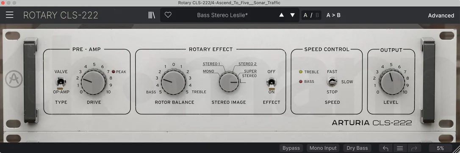Viewport: 460px width, 153px height.
Task: Click the red close window button
Action: tap(3, 3)
